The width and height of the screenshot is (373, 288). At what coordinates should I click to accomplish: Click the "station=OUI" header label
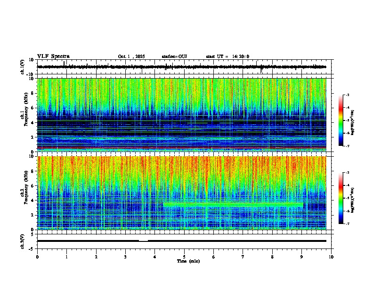[x=174, y=56]
